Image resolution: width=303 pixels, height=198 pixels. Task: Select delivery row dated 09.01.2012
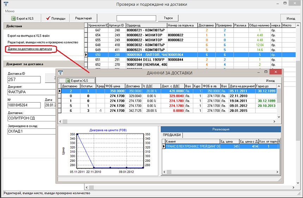click(168, 106)
